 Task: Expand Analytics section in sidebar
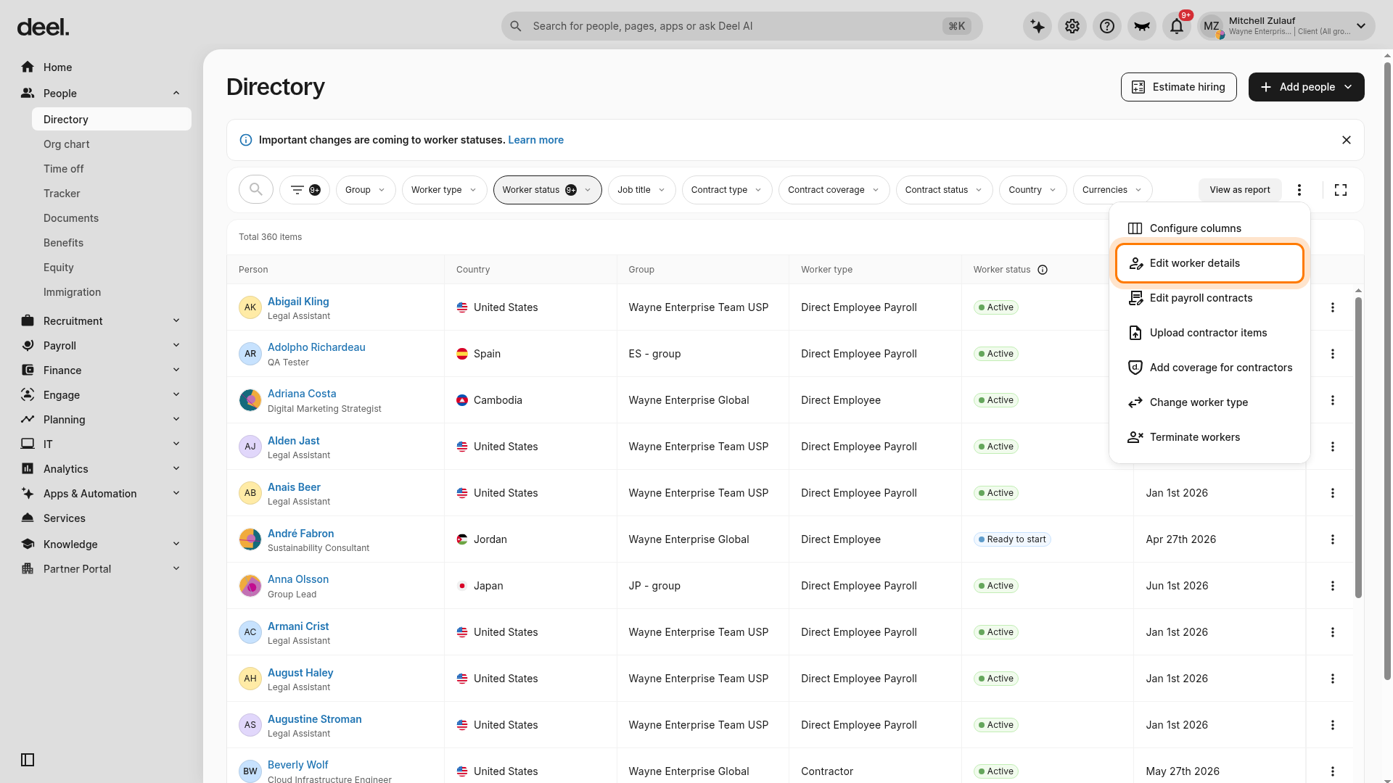pos(176,469)
